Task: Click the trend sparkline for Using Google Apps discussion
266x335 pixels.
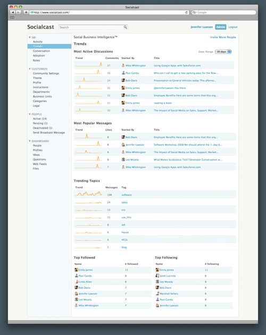Action: pos(89,65)
